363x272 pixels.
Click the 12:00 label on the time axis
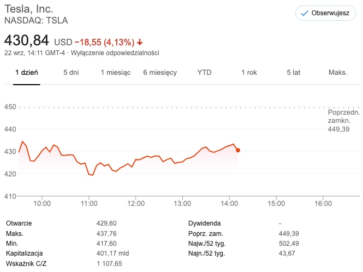136,203
